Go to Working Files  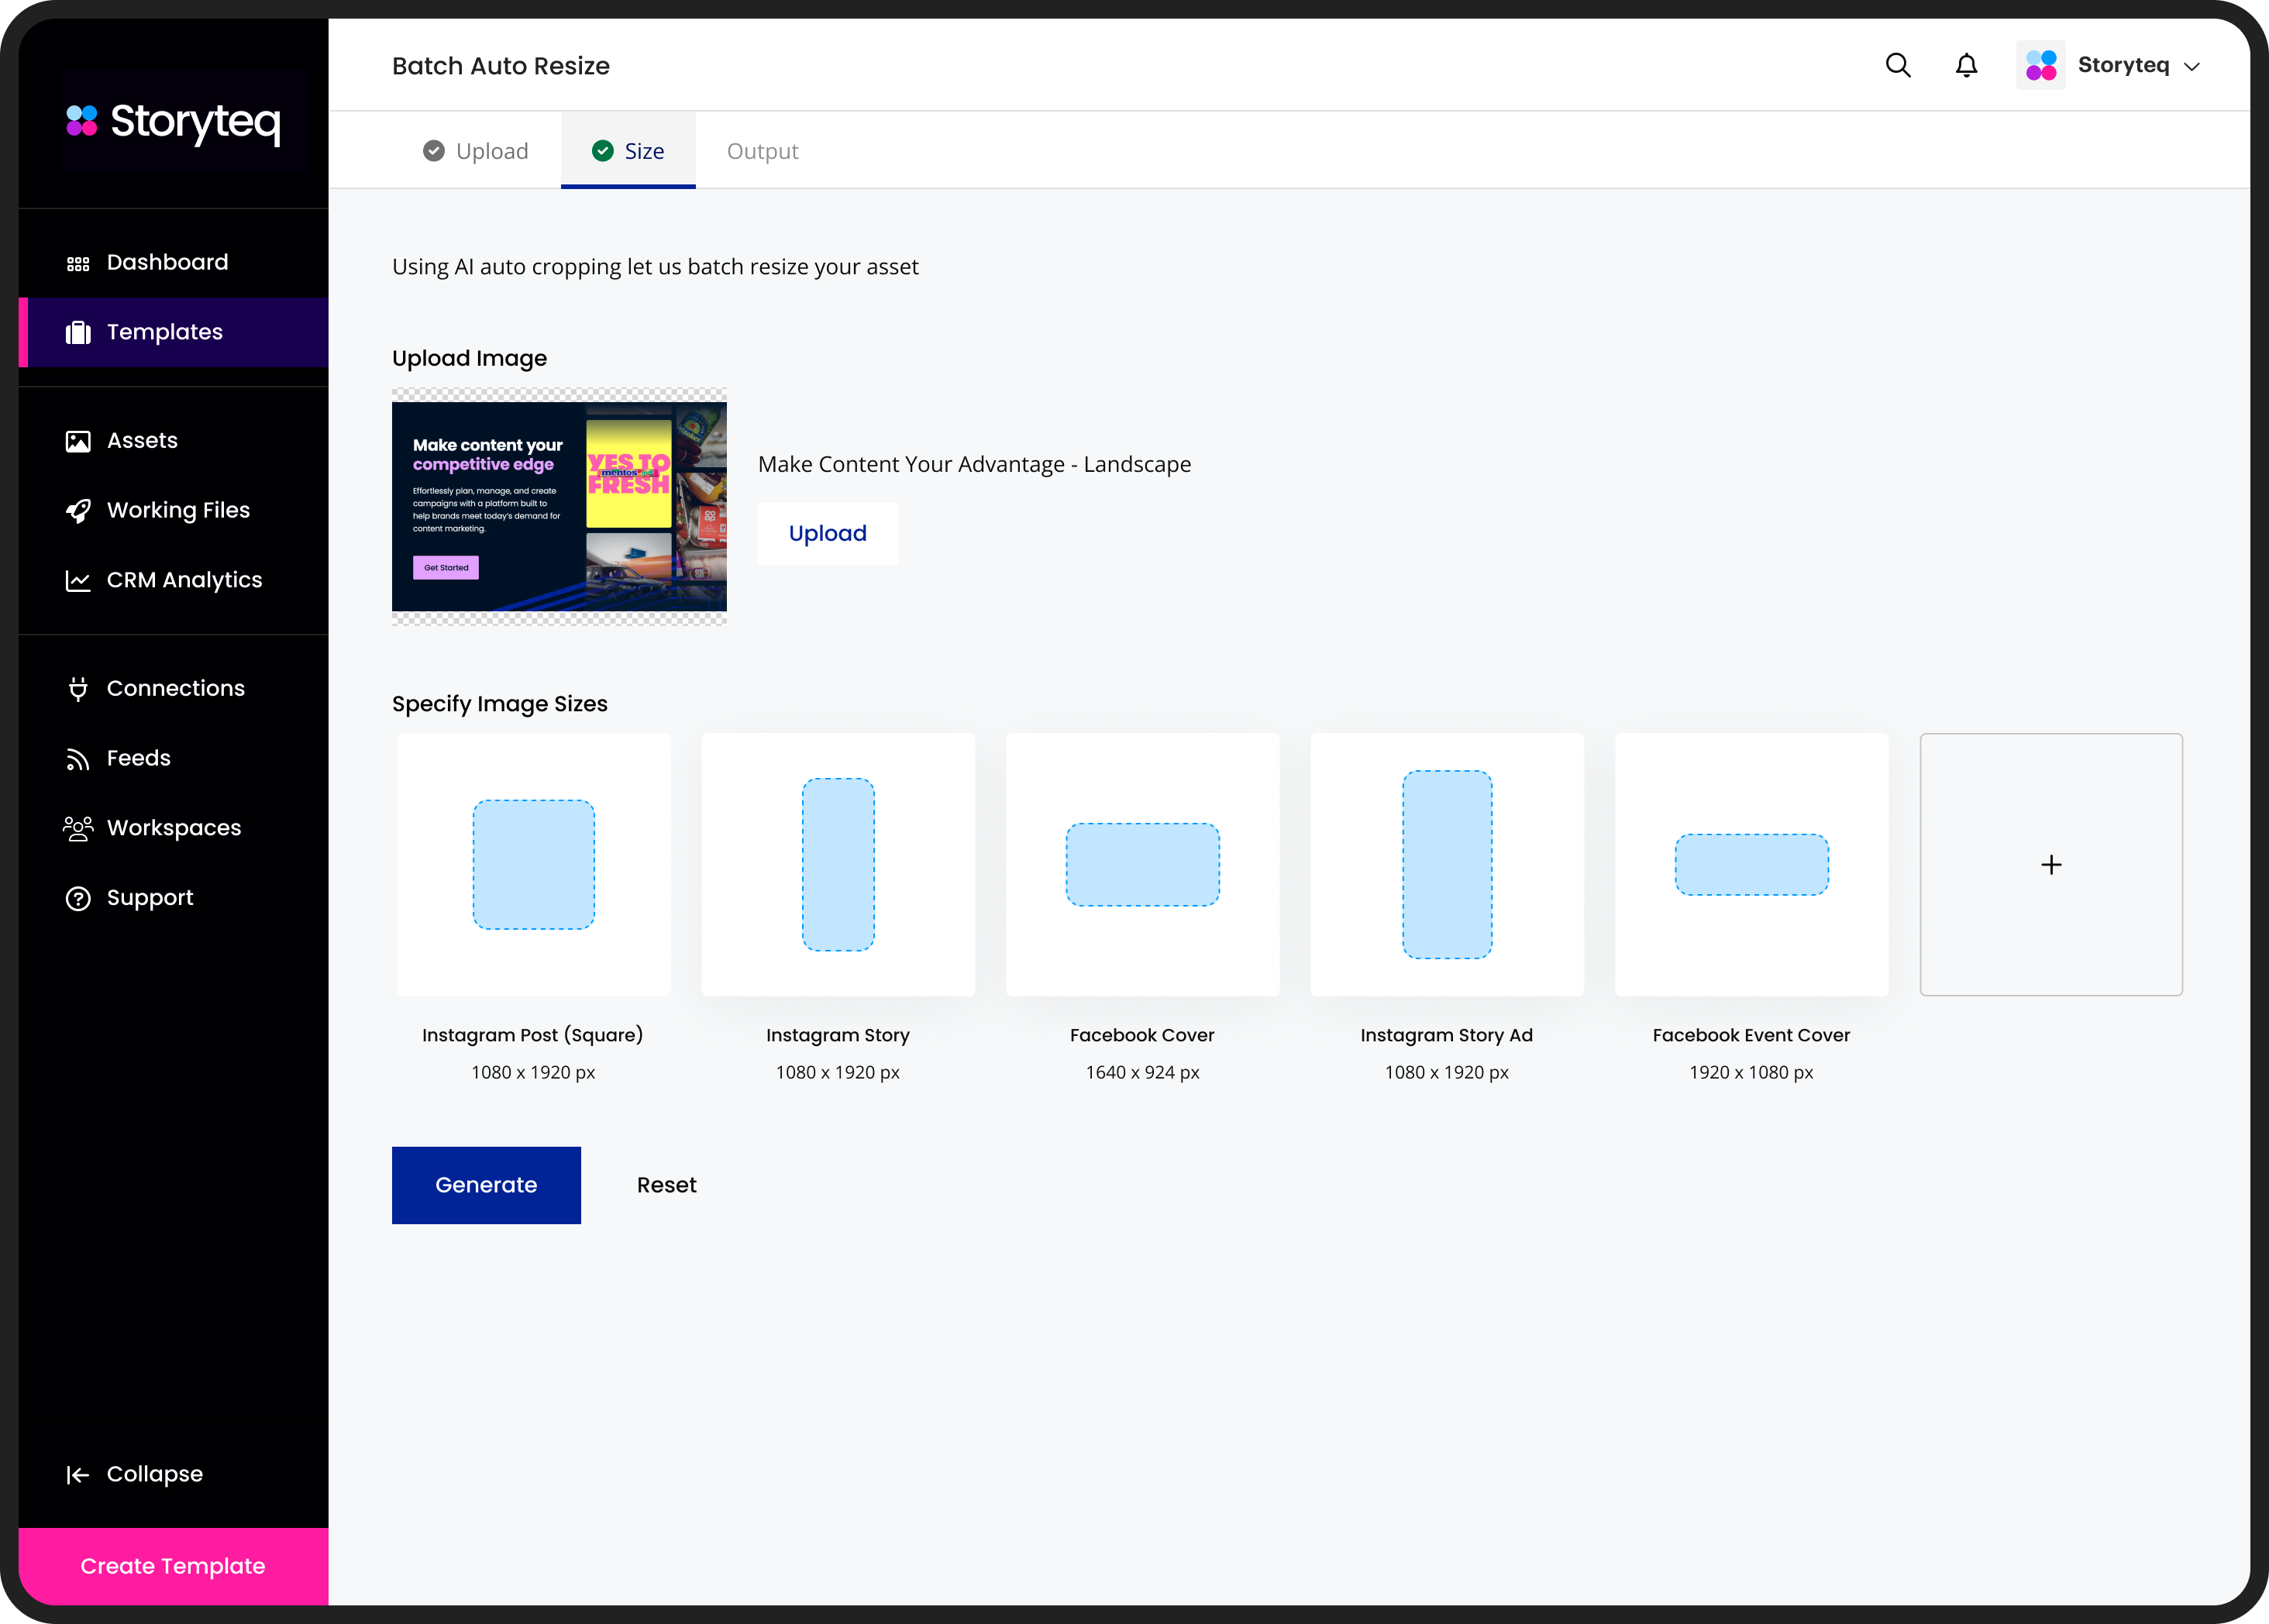pos(178,510)
